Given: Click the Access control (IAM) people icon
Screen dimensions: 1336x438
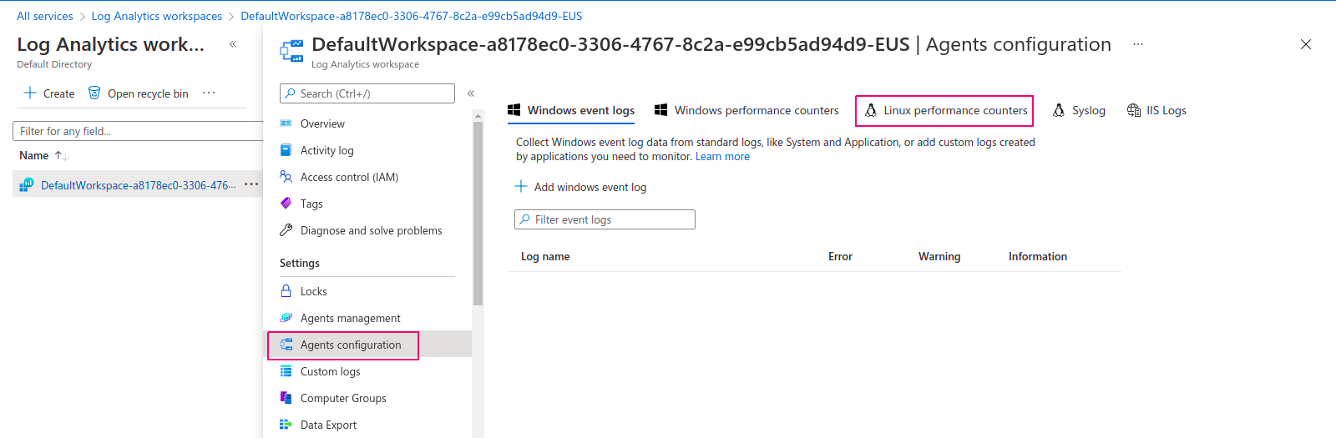Looking at the screenshot, I should 286,177.
